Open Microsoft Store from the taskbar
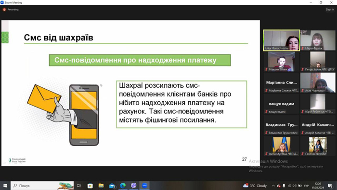This screenshot has height=190, width=337. click(90, 185)
